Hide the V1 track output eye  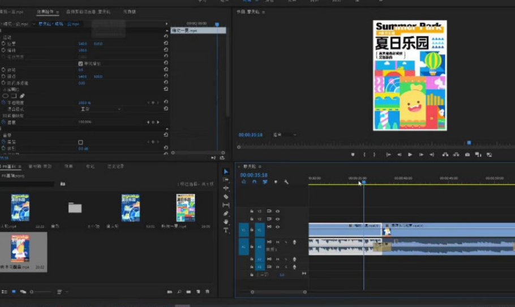(x=277, y=227)
